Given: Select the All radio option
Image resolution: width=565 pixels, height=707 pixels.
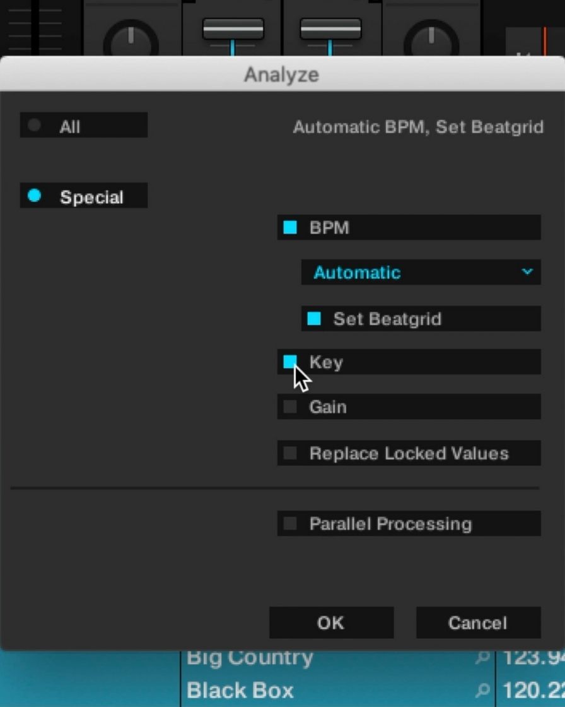Looking at the screenshot, I should [35, 126].
